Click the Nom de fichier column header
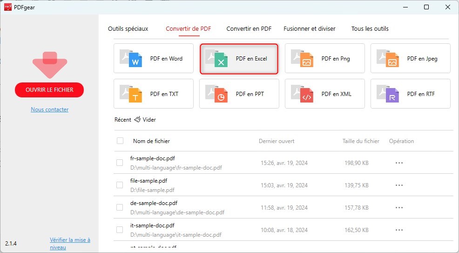The height and width of the screenshot is (253, 459). pos(151,141)
